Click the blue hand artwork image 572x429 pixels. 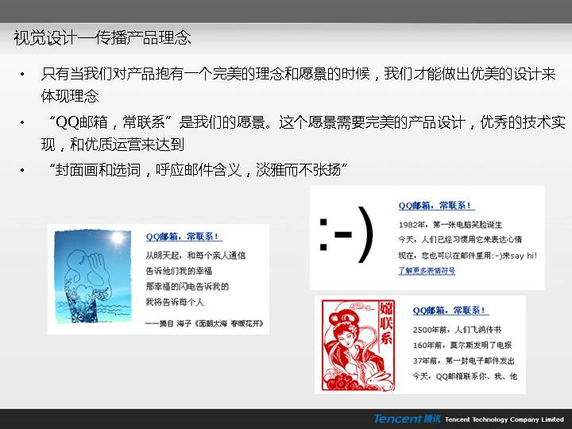[x=92, y=278]
